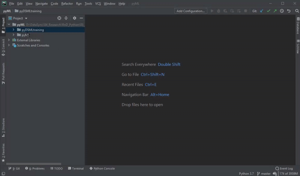The width and height of the screenshot is (300, 176).
Task: Click the Debug bug icon
Action: 218,11
